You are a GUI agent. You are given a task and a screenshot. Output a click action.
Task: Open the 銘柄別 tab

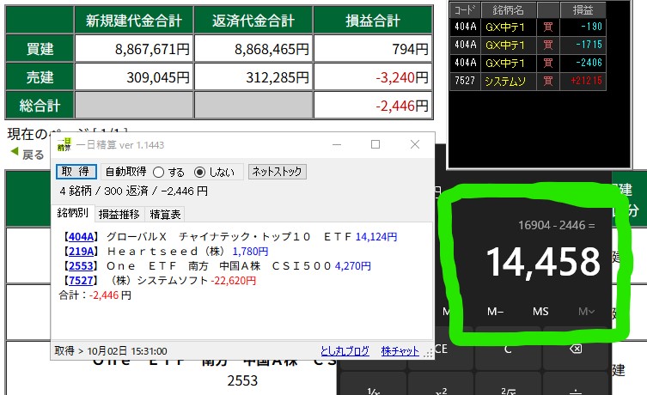[x=73, y=214]
